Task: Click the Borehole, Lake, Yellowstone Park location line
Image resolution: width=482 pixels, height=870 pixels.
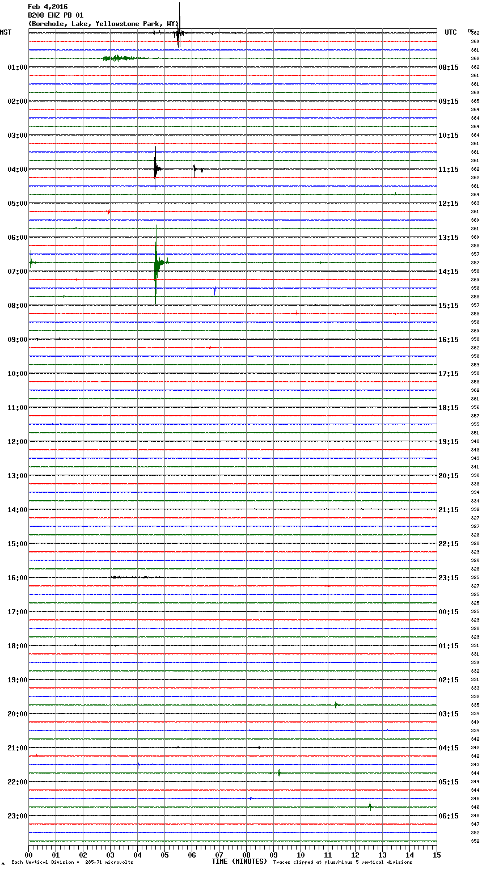Action: point(103,24)
